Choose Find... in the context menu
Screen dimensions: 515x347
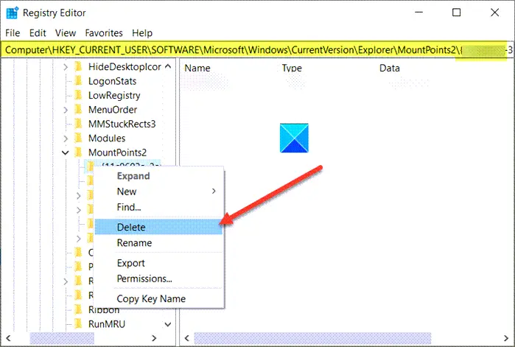point(159,207)
